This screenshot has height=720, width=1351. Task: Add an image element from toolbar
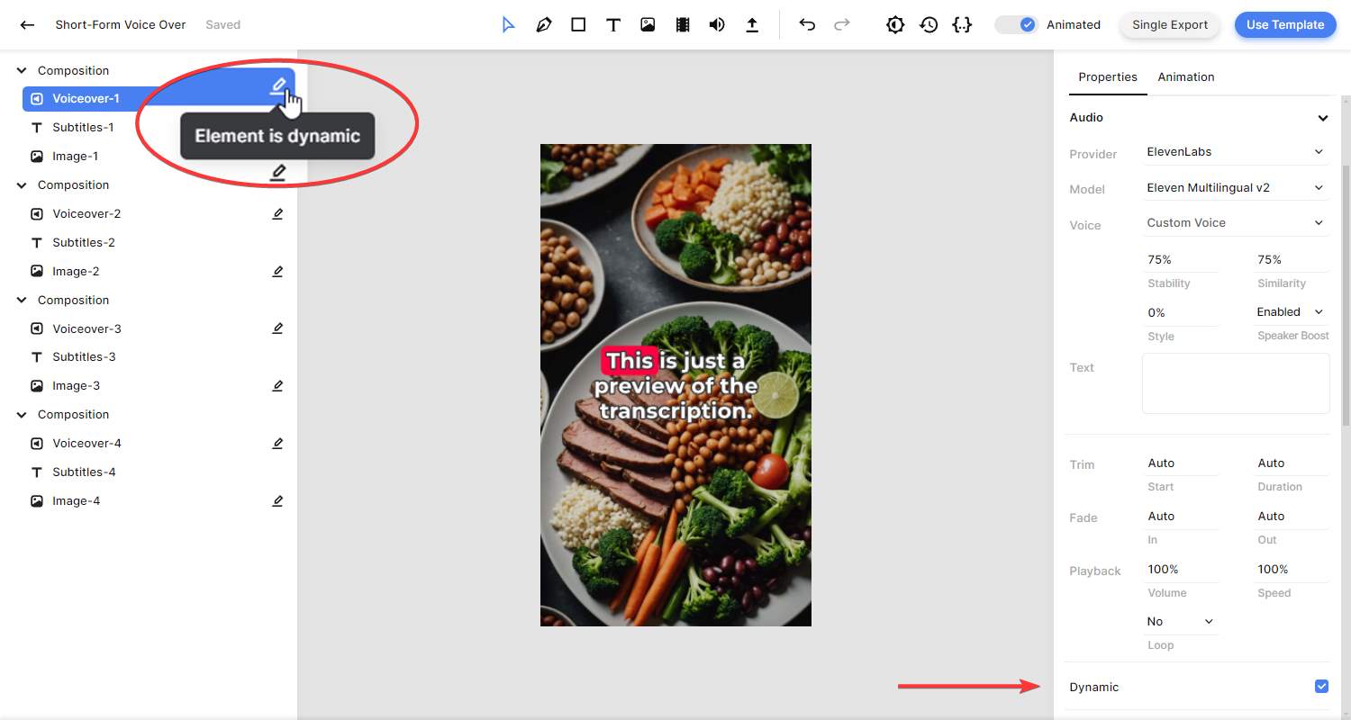tap(648, 25)
